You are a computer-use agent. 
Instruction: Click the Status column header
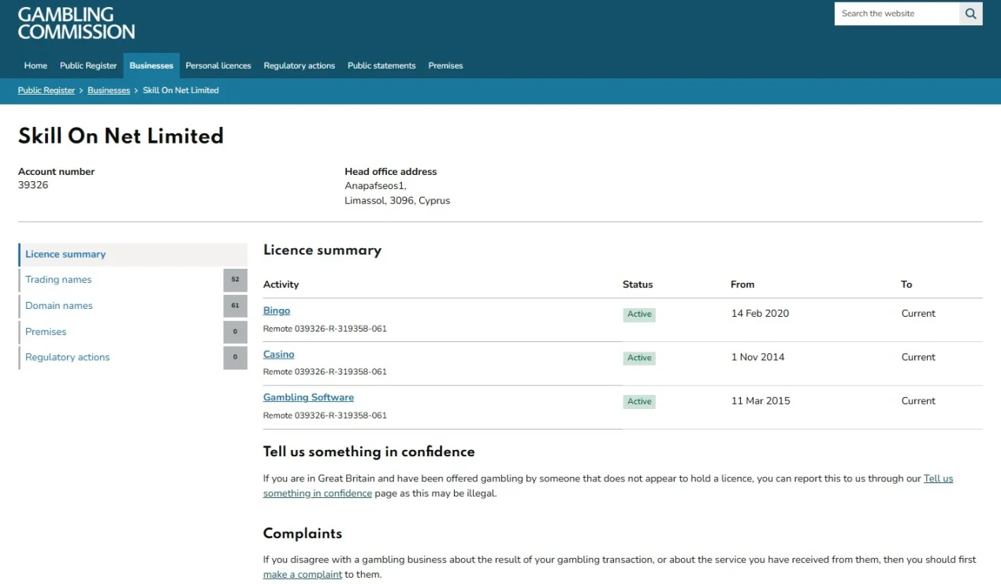click(638, 285)
